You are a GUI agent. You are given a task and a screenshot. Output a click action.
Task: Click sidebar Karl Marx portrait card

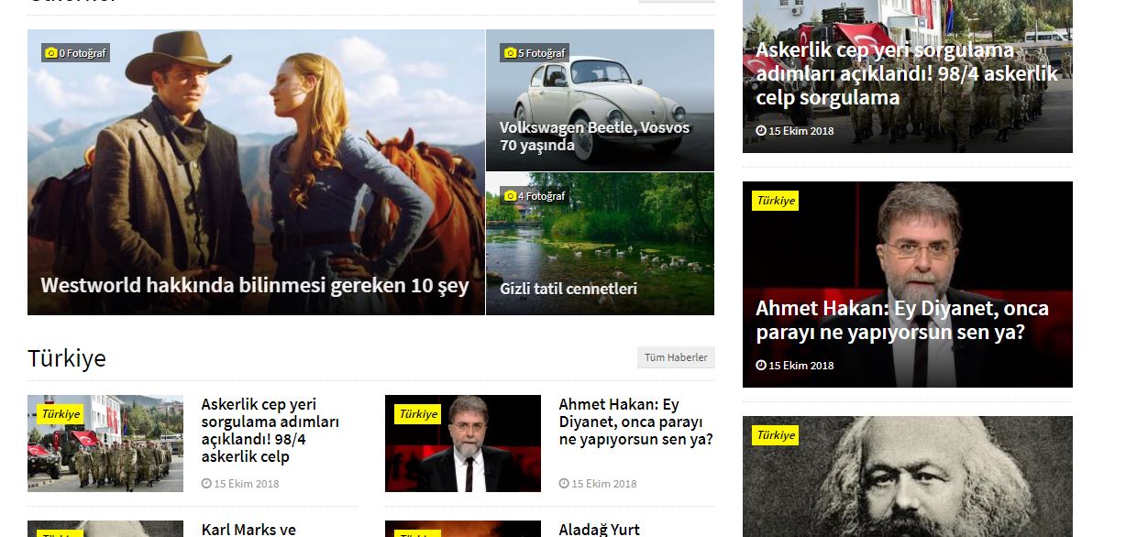908,477
